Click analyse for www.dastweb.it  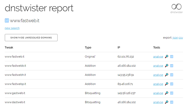158,102
